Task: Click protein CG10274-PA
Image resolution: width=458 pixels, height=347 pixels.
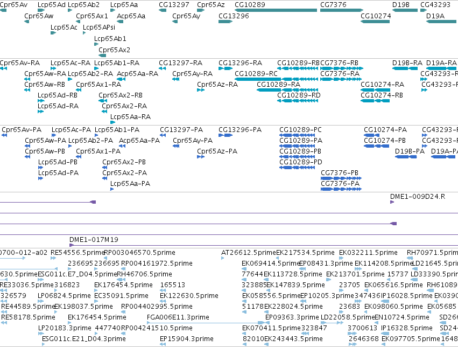Action: [385, 130]
